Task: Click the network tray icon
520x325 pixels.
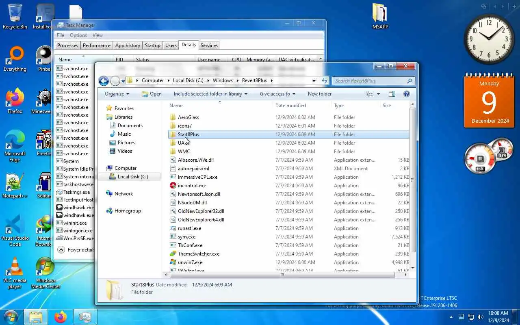Action: [x=471, y=317]
